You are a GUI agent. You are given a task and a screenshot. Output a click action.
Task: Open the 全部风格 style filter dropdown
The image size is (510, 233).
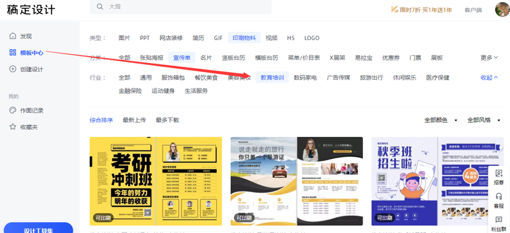coord(484,120)
